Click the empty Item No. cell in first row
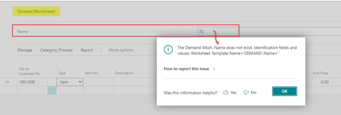The width and height of the screenshot is (341, 115). pos(98,82)
